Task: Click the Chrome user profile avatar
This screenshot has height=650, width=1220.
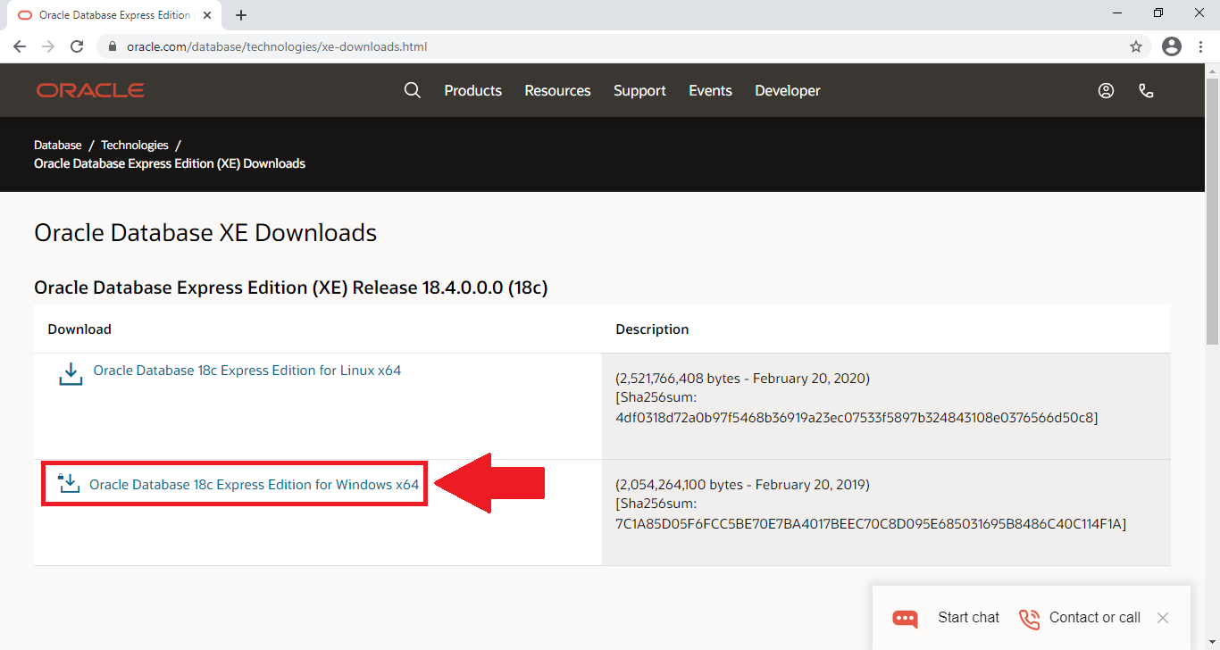Action: (x=1172, y=46)
